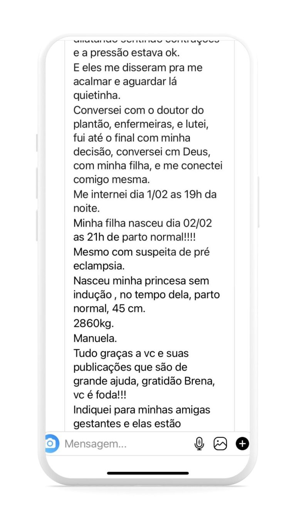Click 'Minha filha nasceu dia 02/02' line

143,223
